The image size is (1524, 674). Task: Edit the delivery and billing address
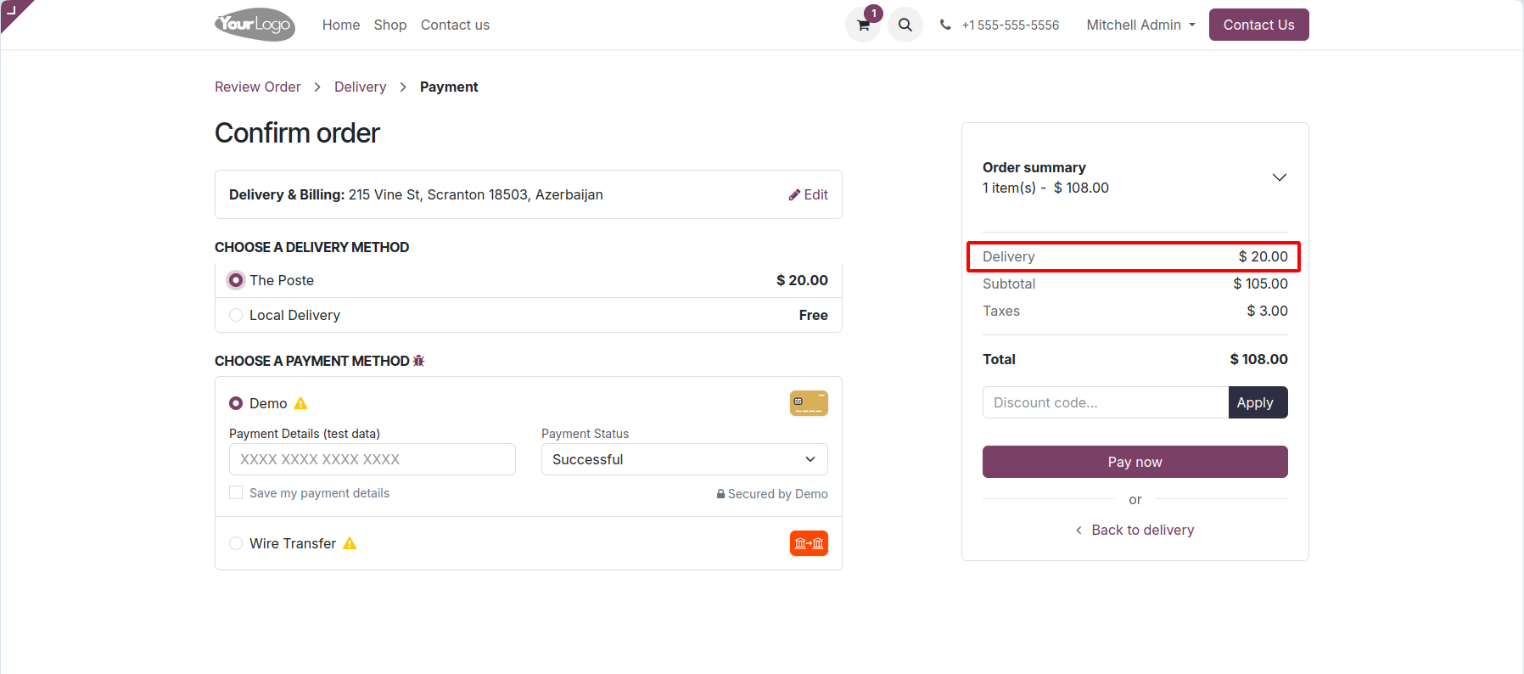tap(808, 194)
